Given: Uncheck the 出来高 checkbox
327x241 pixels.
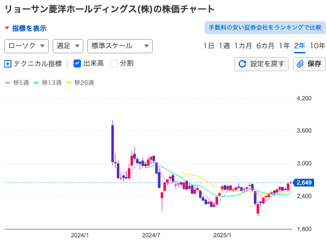Looking at the screenshot, I should (77, 63).
